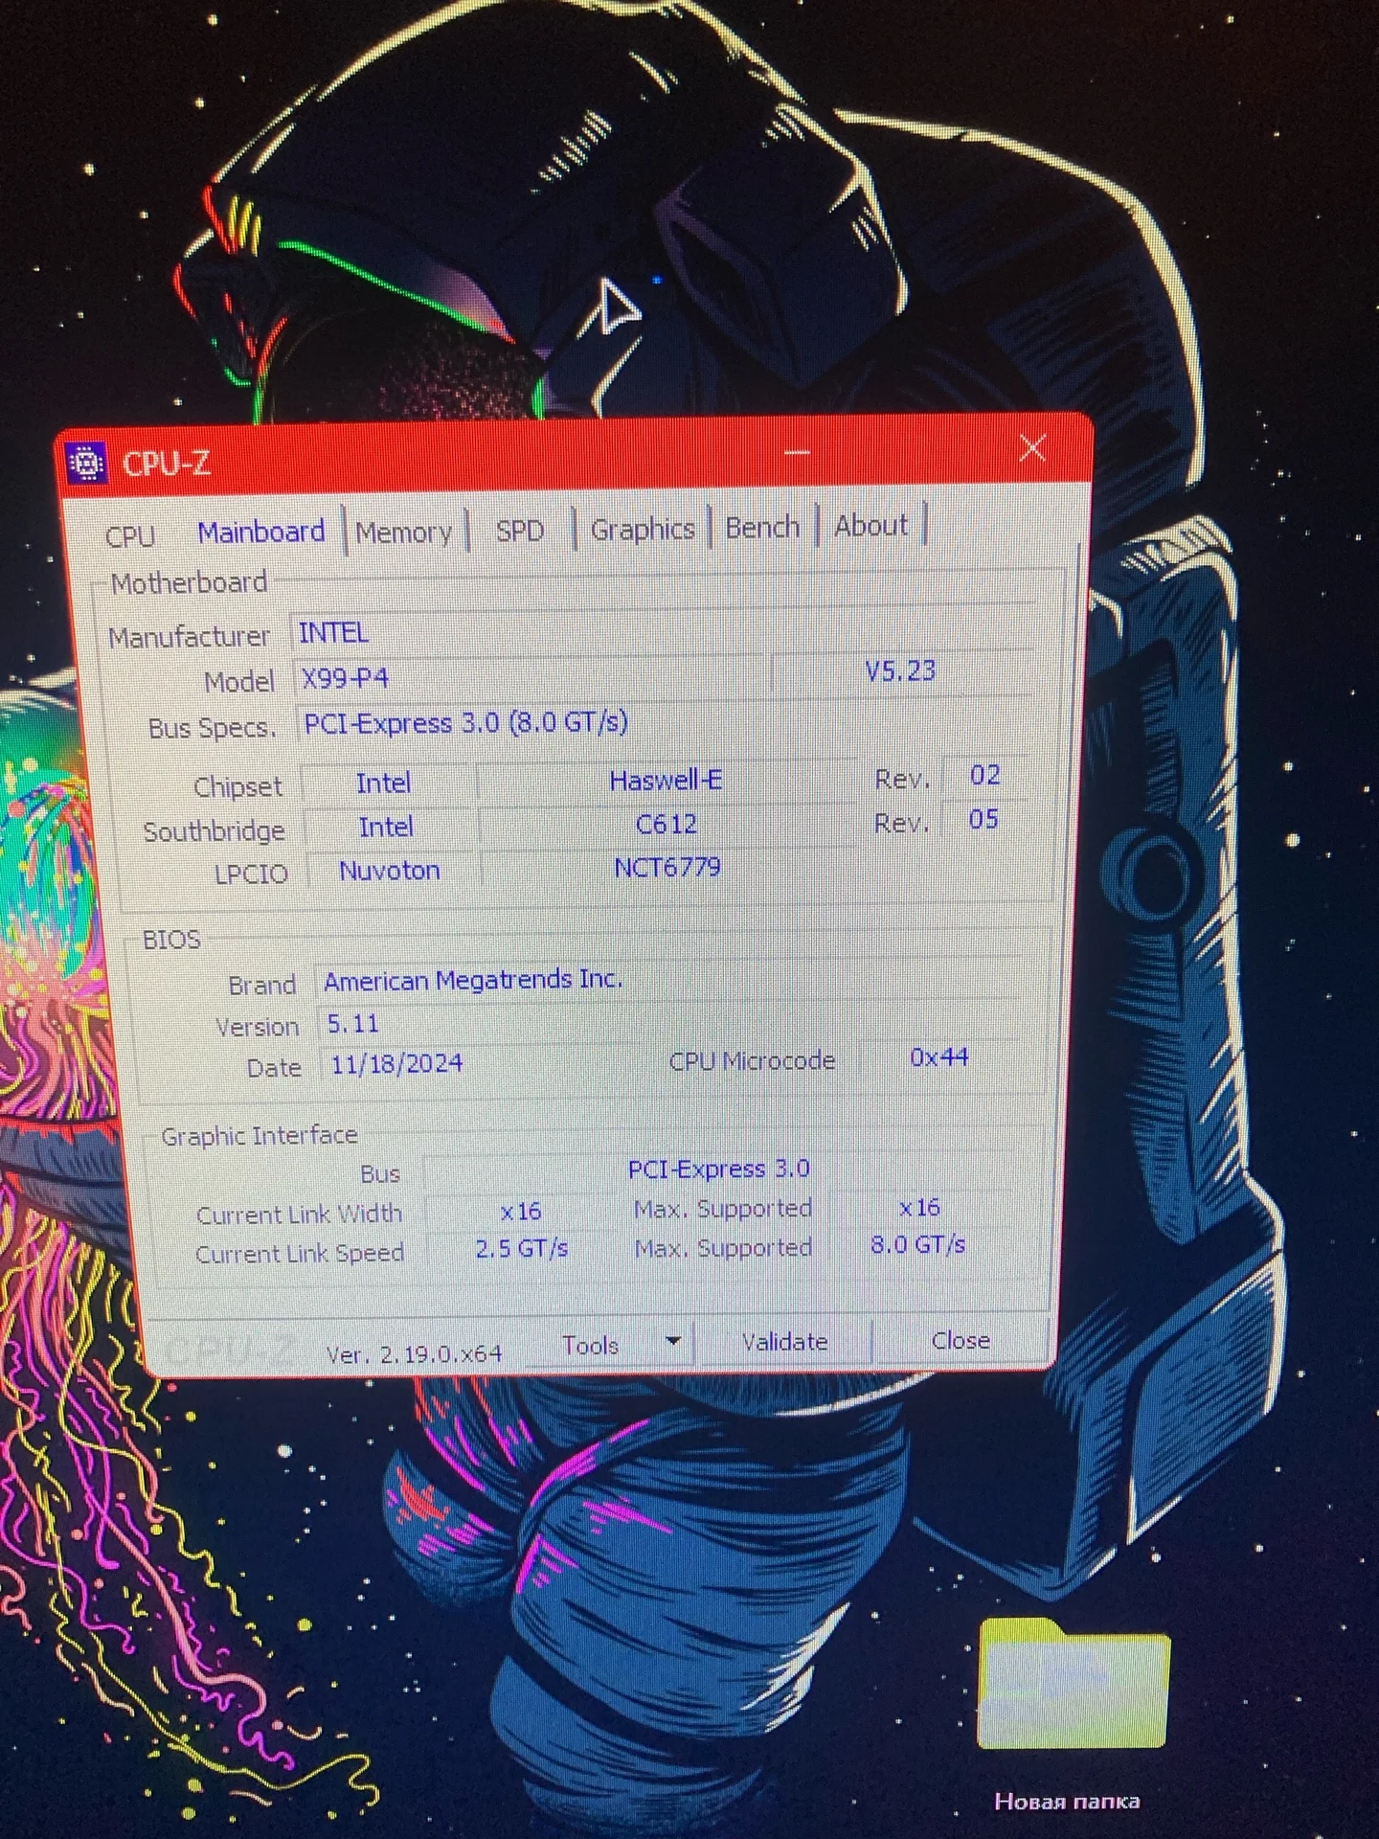
Task: Click the CPU Microcode value 0x44
Action: point(938,1057)
